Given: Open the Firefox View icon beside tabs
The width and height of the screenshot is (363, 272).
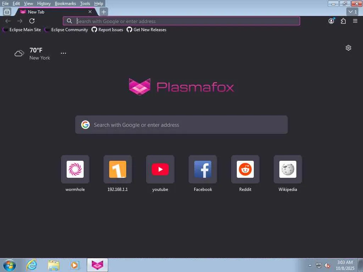Looking at the screenshot, I should 7,12.
